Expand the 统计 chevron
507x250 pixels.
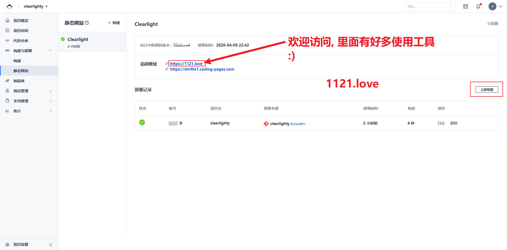tap(50, 111)
